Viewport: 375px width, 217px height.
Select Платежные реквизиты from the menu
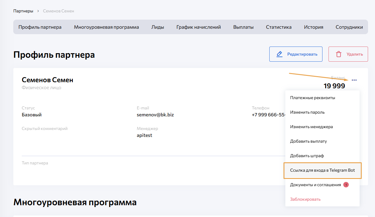coord(312,98)
